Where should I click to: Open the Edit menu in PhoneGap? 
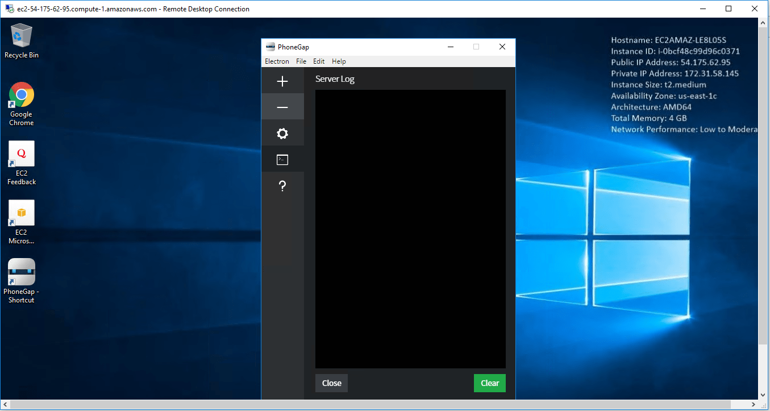[x=319, y=61]
